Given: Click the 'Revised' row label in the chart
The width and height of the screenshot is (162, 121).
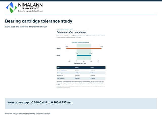Looking at the screenshot, I should coord(58,55).
